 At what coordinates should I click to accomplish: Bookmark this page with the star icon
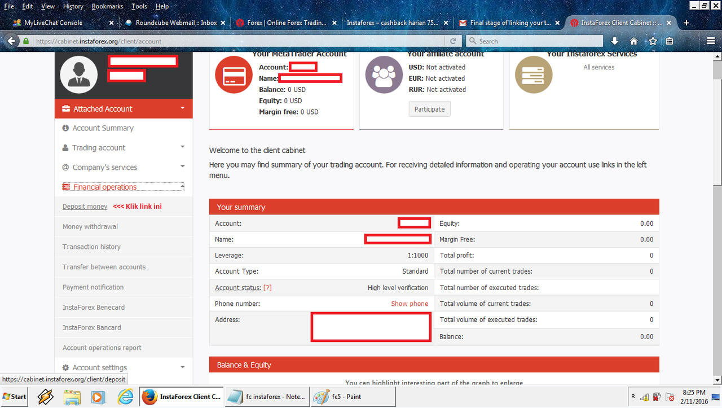point(653,41)
